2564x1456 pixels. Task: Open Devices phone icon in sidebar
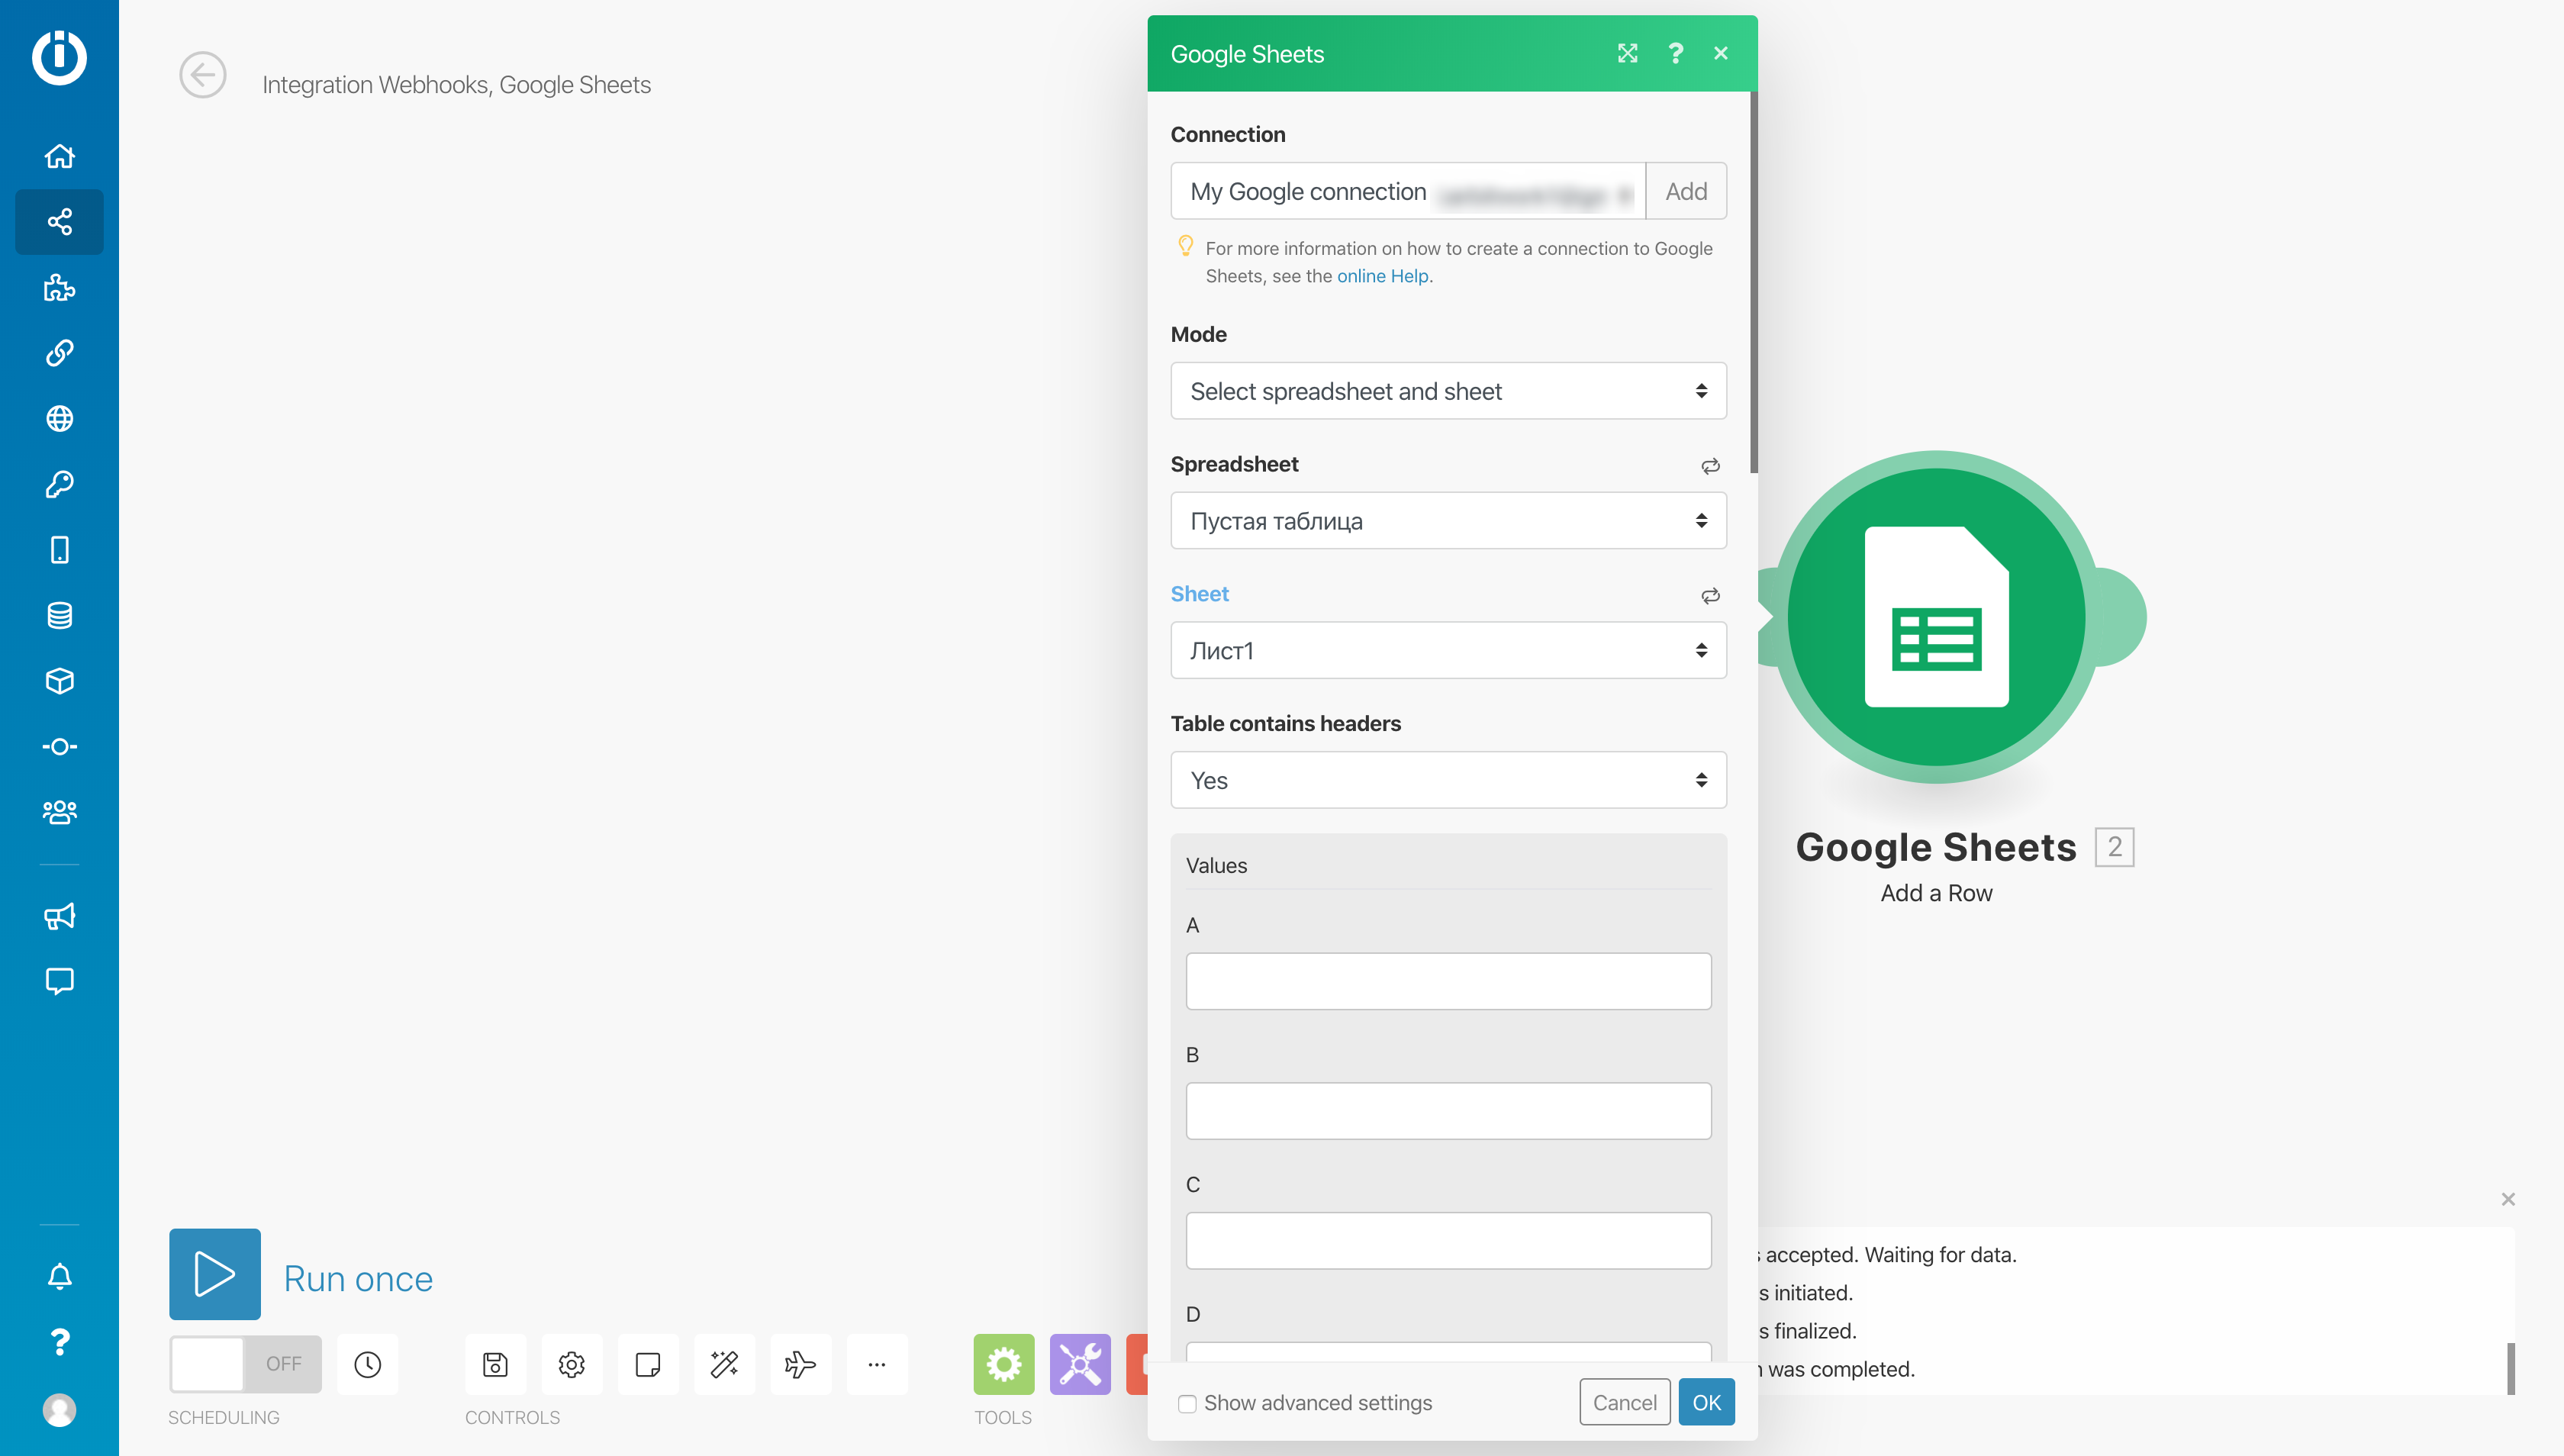(x=59, y=550)
